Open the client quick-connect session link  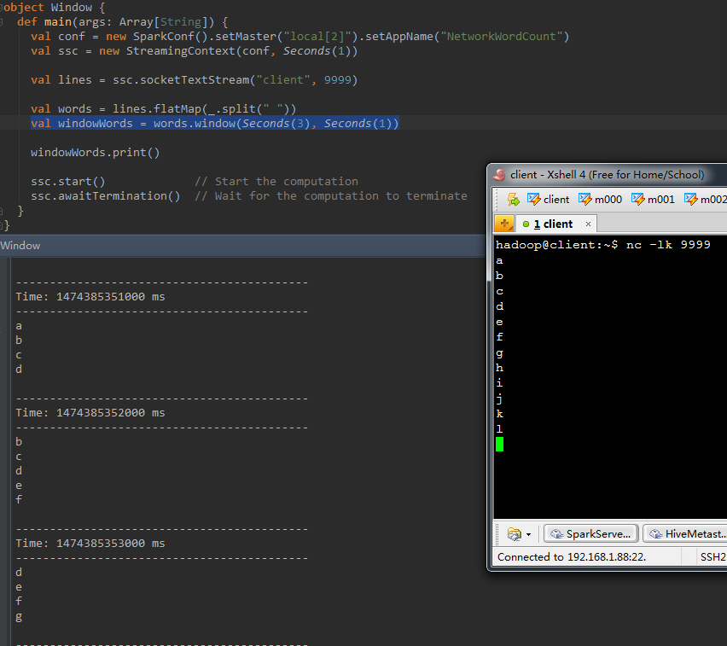[548, 200]
